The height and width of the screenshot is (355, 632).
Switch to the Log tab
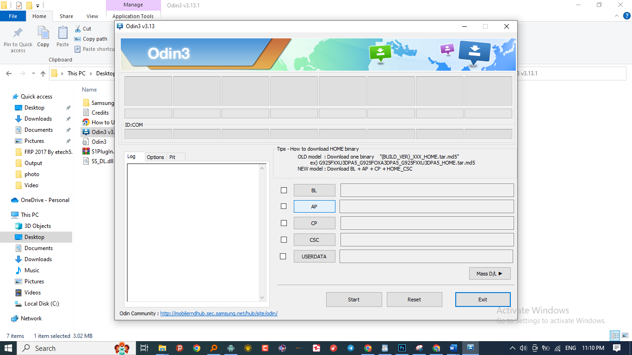135,157
